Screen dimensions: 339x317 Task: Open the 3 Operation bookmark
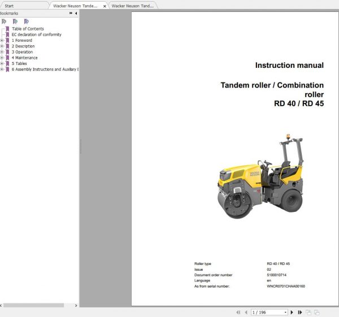22,52
